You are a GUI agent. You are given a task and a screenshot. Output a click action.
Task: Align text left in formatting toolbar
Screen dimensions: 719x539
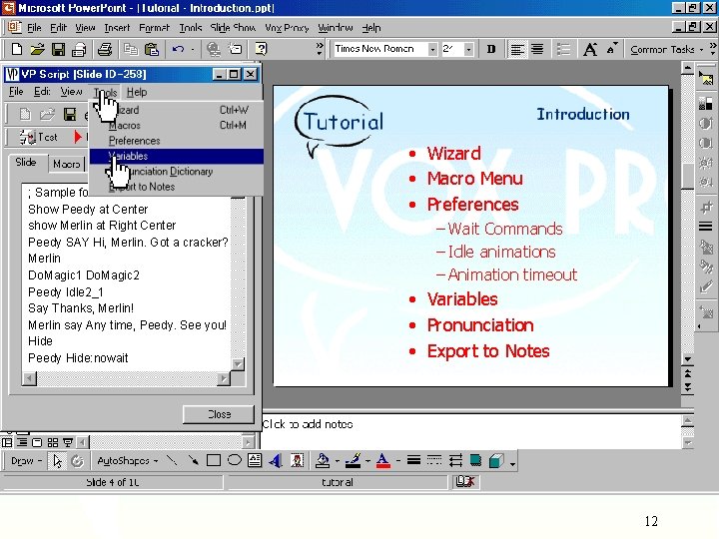(517, 49)
